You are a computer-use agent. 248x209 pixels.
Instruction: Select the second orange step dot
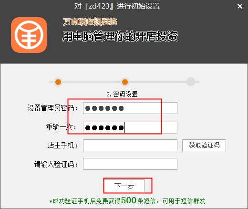tap(125, 82)
